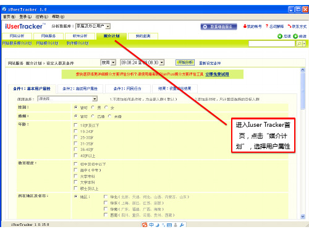Open the soft keyboard icon on IME bar

[x=169, y=225]
